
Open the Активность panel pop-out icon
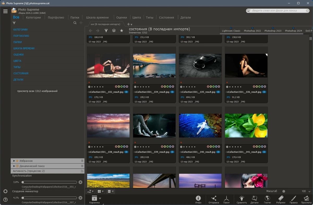(x=82, y=171)
